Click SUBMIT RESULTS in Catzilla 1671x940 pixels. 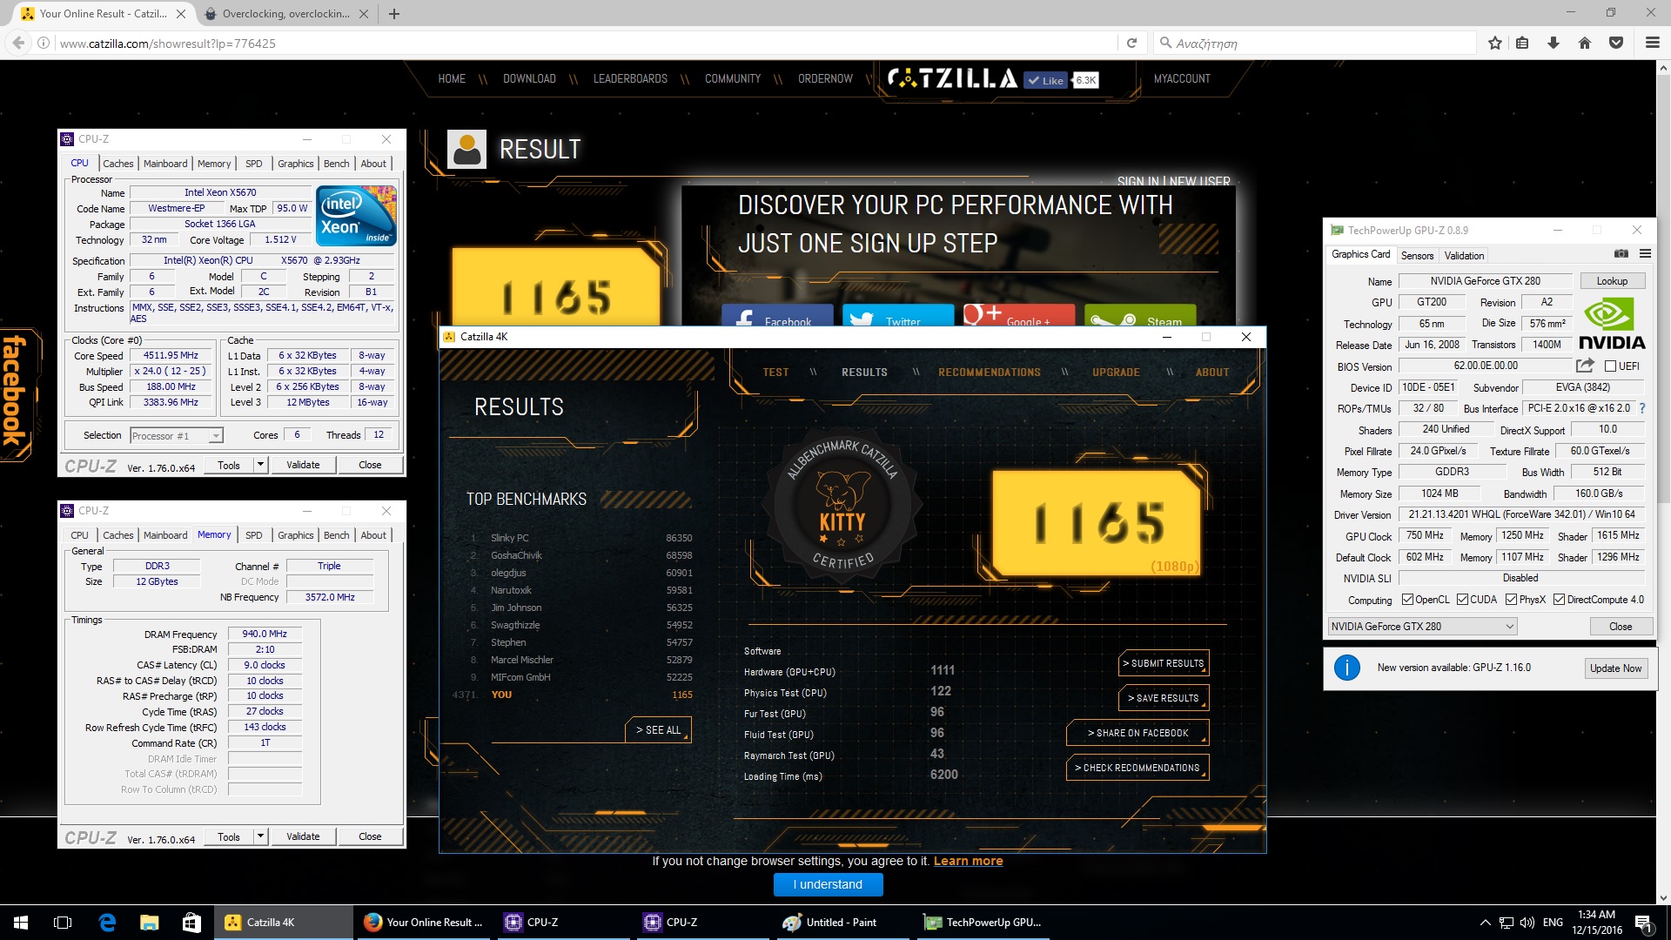click(x=1164, y=664)
